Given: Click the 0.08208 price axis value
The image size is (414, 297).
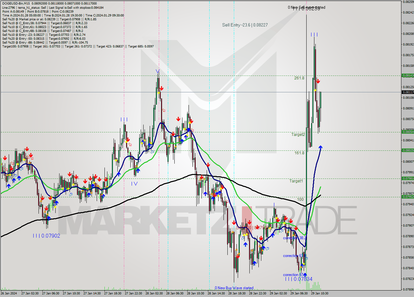Looking at the screenshot, I should pos(409,34).
